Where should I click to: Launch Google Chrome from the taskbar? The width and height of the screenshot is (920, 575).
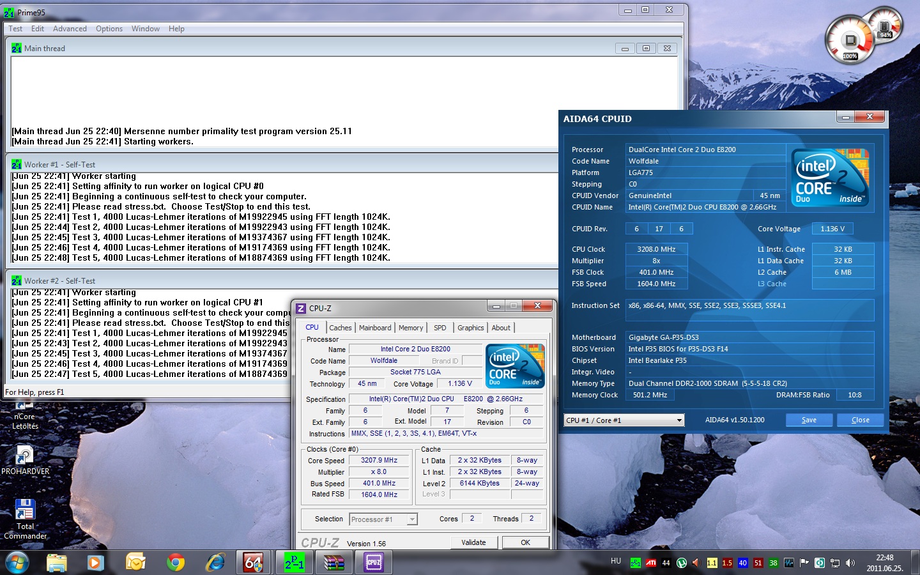pyautogui.click(x=175, y=562)
